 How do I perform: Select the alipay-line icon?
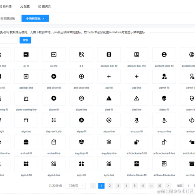(109, 120)
